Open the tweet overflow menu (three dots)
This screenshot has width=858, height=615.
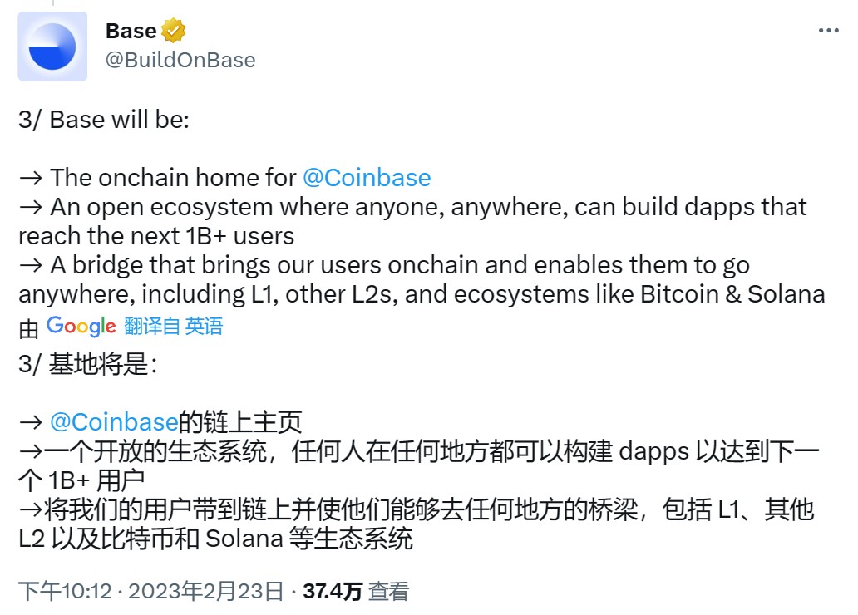click(829, 28)
